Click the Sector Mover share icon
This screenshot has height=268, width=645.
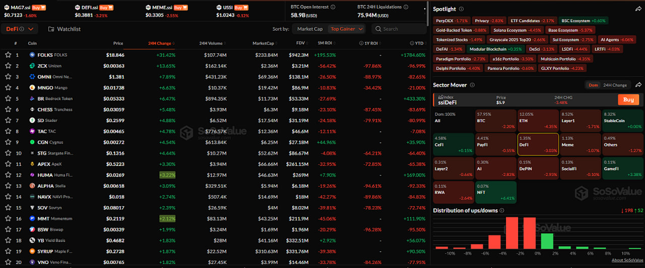pyautogui.click(x=638, y=85)
